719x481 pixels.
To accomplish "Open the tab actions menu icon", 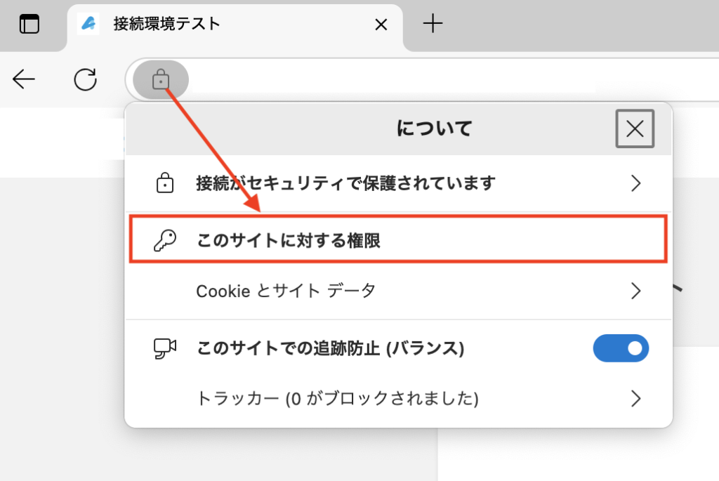I will 29,25.
